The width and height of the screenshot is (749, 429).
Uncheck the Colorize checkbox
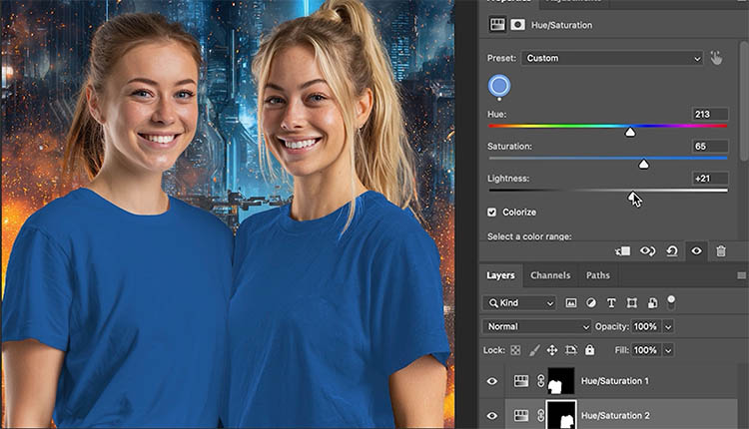492,213
